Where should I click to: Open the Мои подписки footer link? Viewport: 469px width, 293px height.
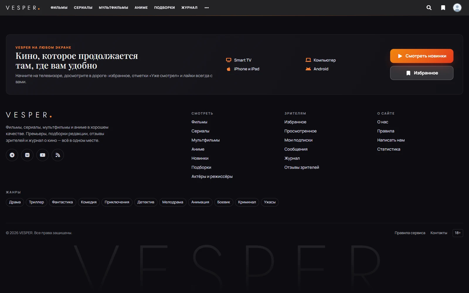click(x=298, y=140)
